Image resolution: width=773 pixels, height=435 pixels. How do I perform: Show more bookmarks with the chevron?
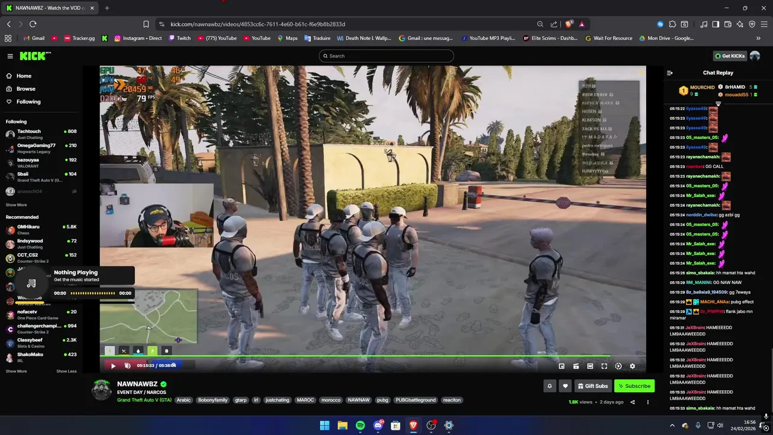(x=759, y=38)
